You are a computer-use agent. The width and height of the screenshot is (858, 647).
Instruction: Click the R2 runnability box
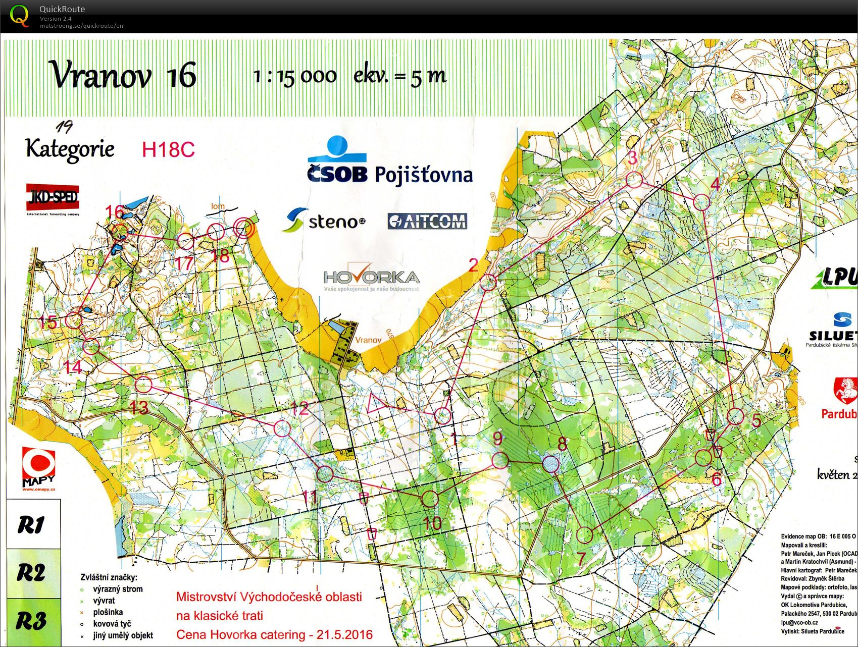(33, 573)
